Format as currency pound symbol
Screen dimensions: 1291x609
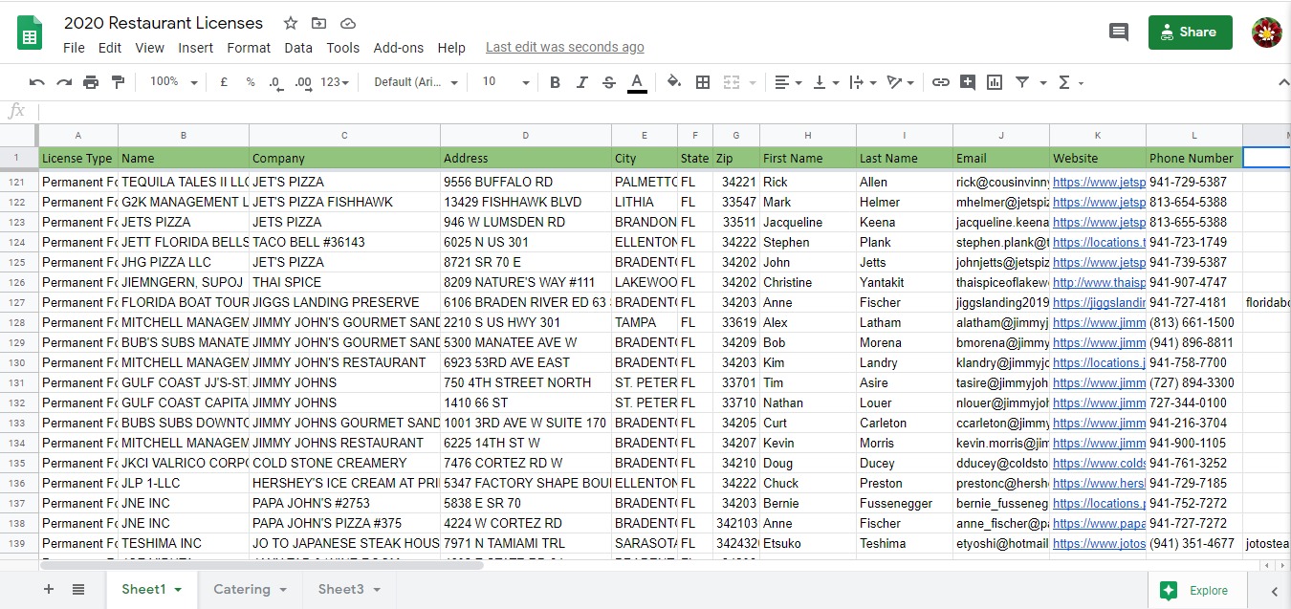click(x=224, y=82)
